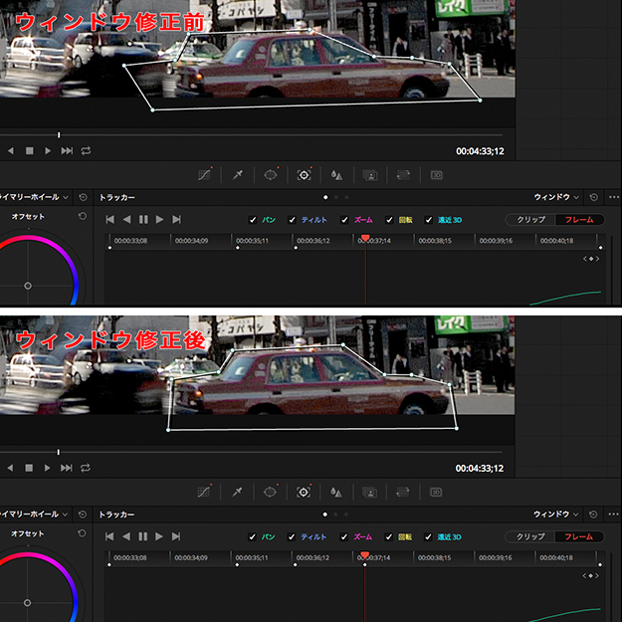Open the Blur palette icon in the lower panel
The width and height of the screenshot is (622, 622).
[336, 491]
